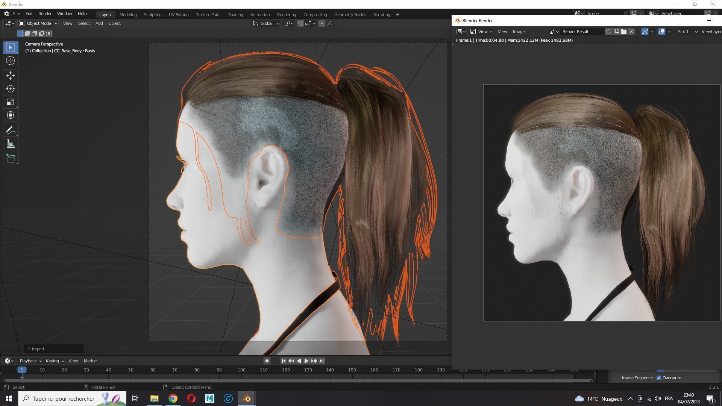Switch to the Shading workspace tab

pos(235,14)
